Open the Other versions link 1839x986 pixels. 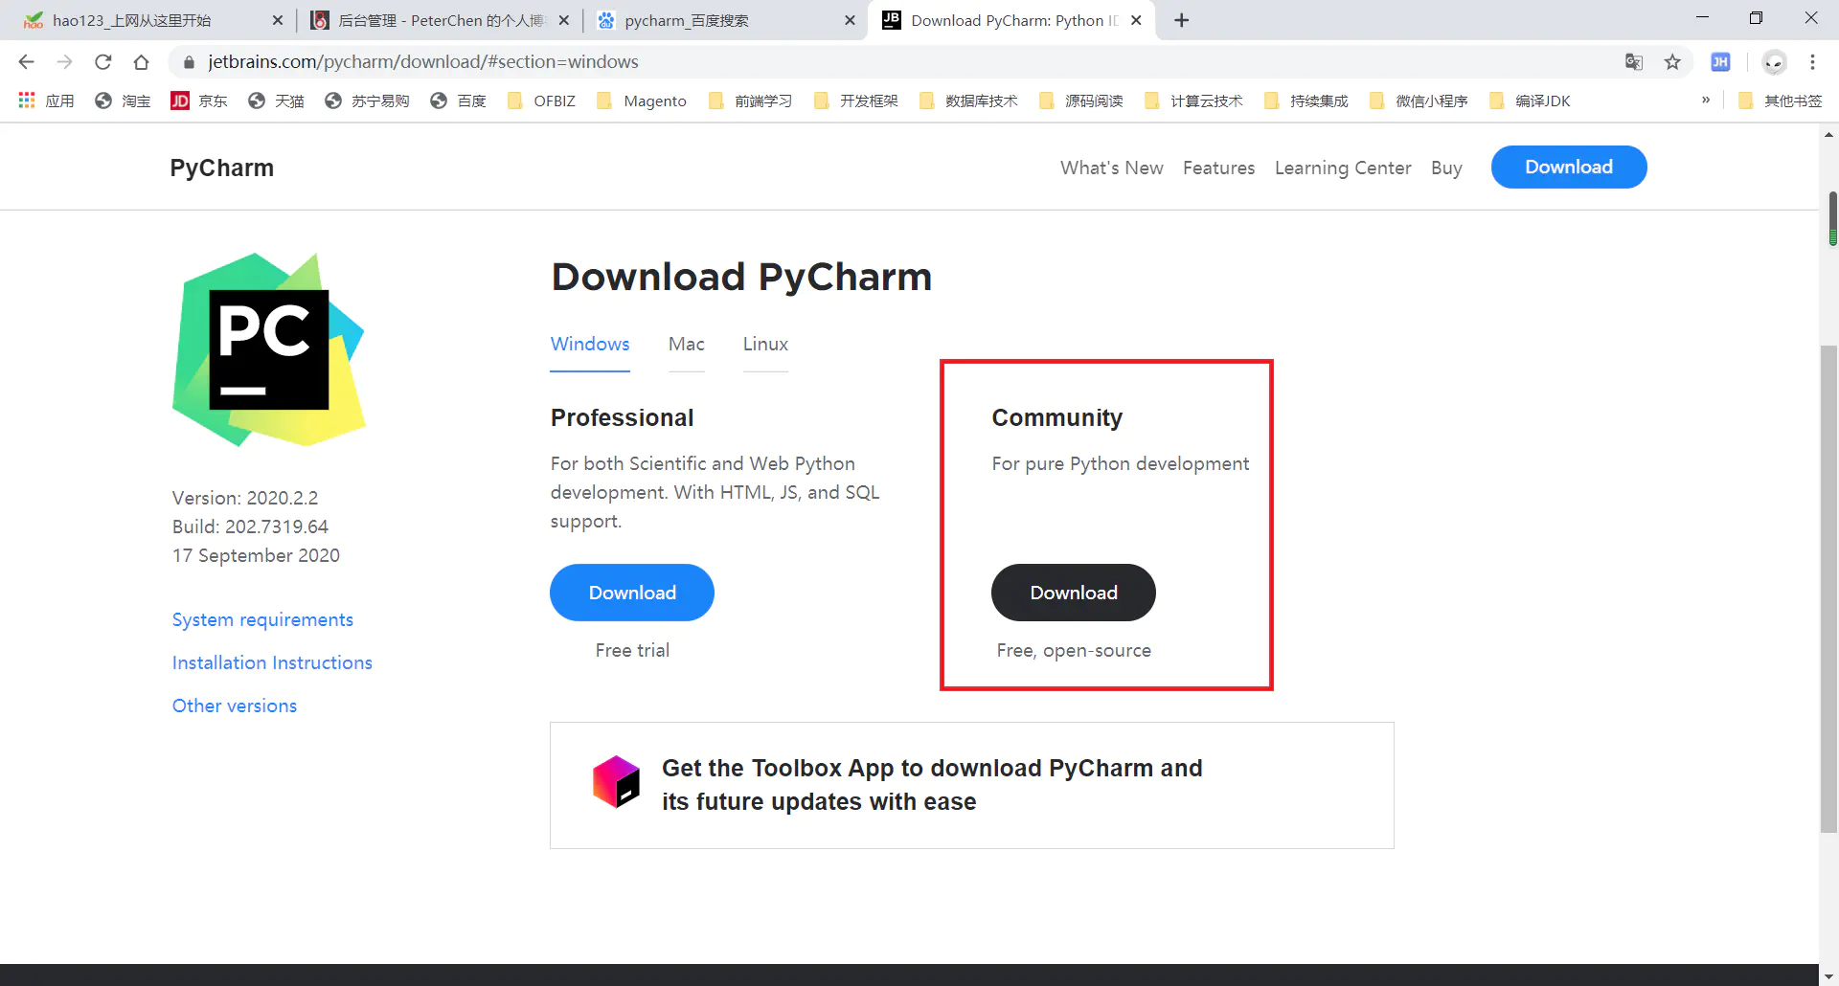tap(235, 706)
